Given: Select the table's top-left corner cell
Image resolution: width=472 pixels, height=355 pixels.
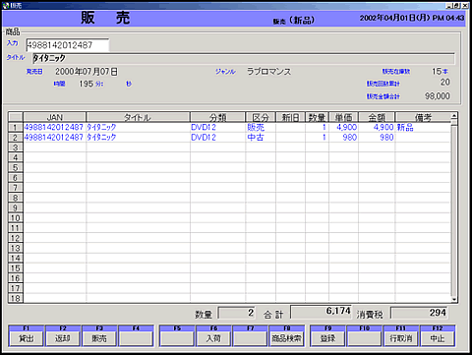Looking at the screenshot, I should point(16,117).
